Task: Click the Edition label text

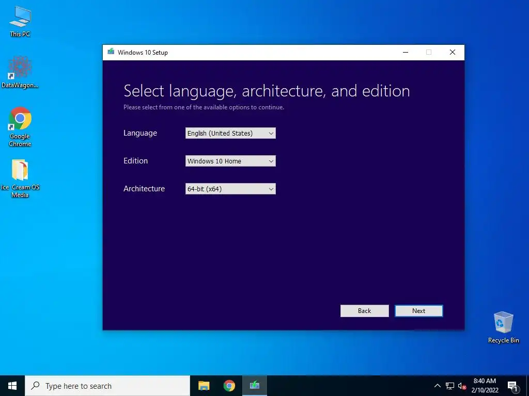Action: [x=136, y=161]
